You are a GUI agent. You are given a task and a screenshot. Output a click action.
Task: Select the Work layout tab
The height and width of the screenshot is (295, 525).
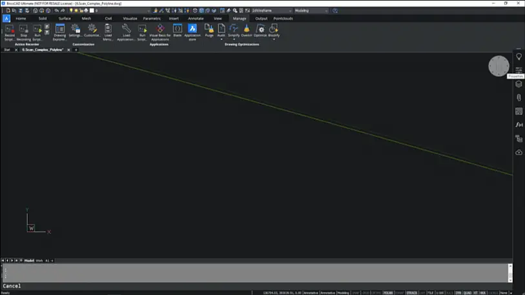point(39,261)
